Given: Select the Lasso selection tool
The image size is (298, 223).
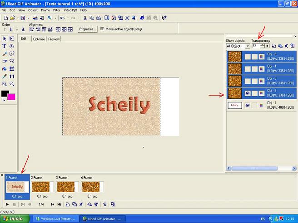Looking at the screenshot, I should click(x=12, y=61).
